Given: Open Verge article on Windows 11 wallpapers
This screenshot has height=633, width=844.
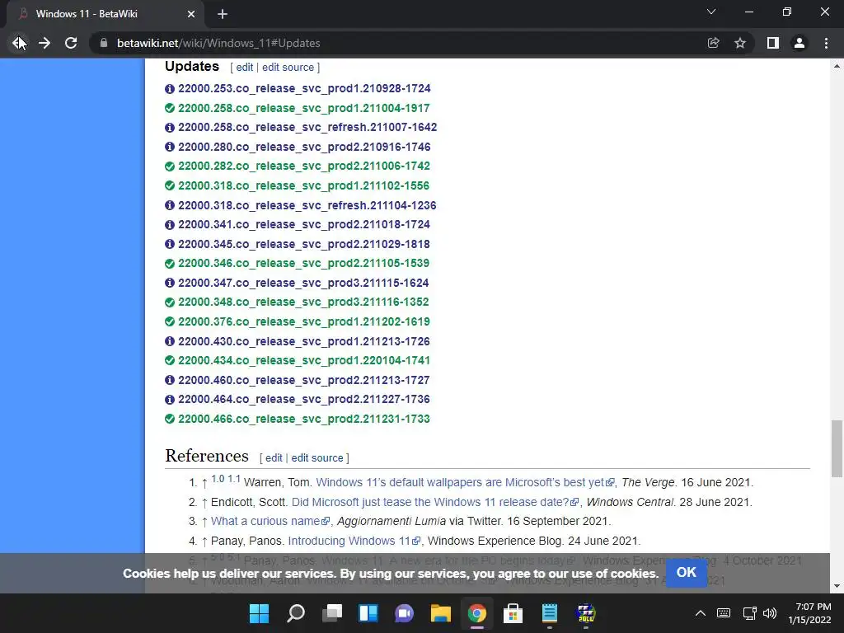Looking at the screenshot, I should click(x=465, y=482).
